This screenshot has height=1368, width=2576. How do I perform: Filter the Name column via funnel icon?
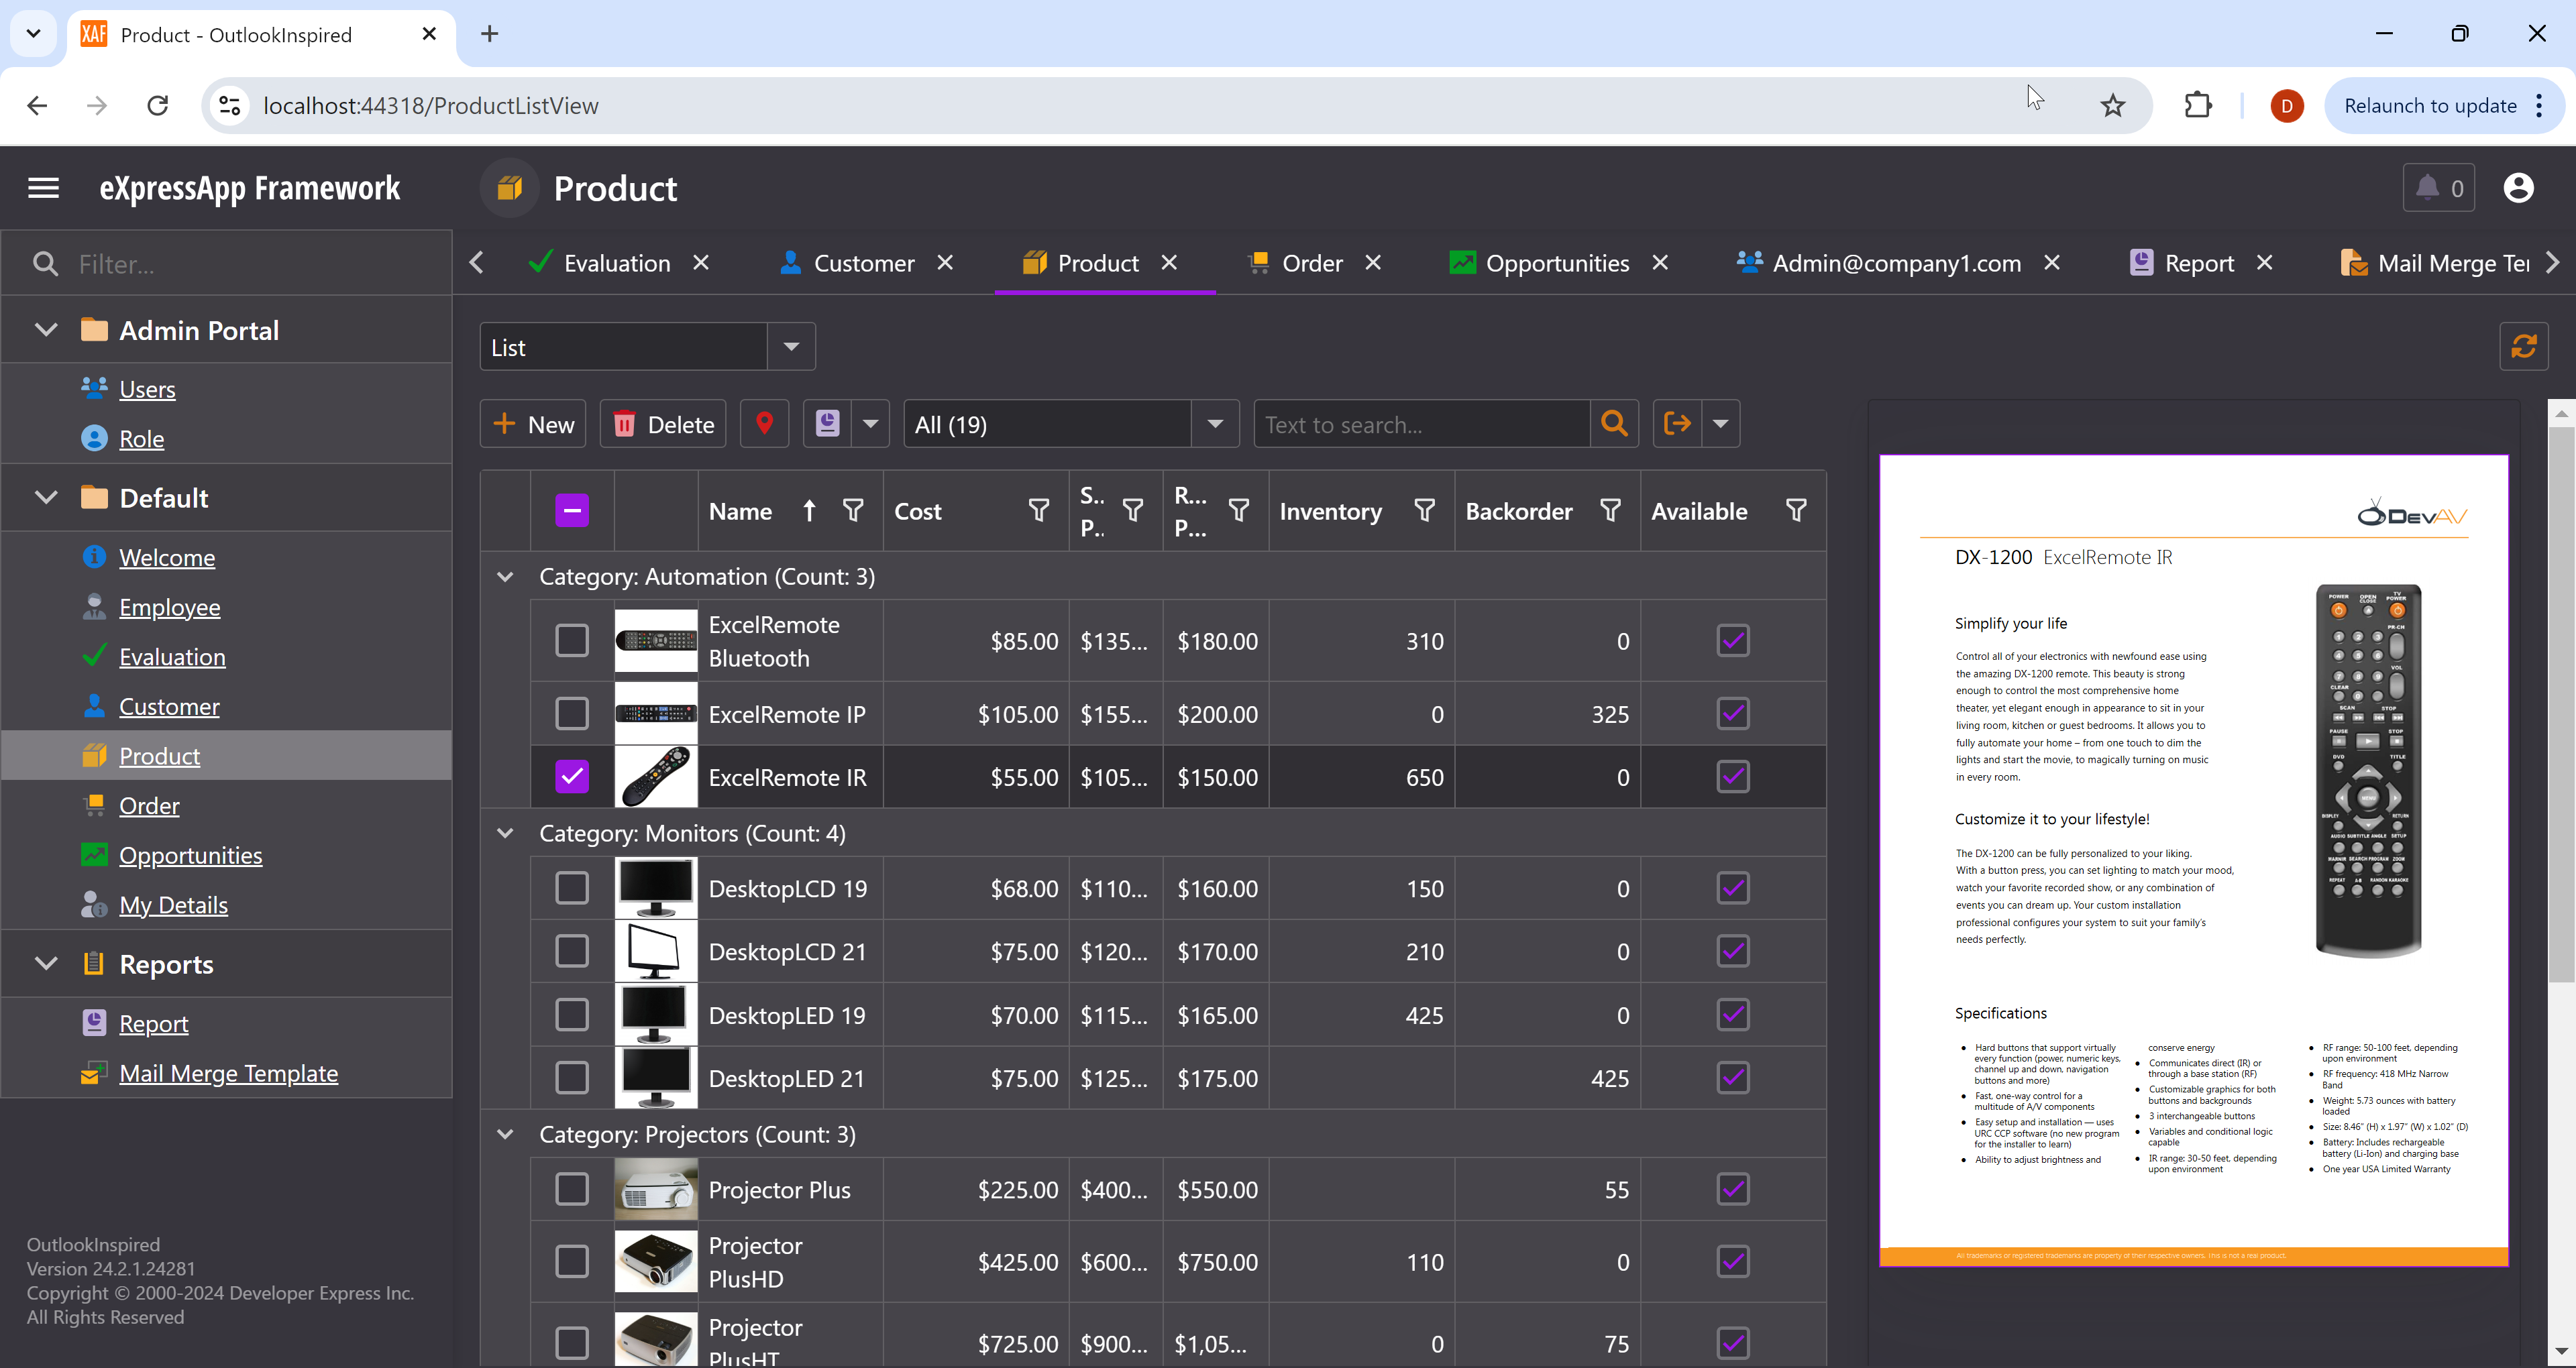(x=853, y=511)
